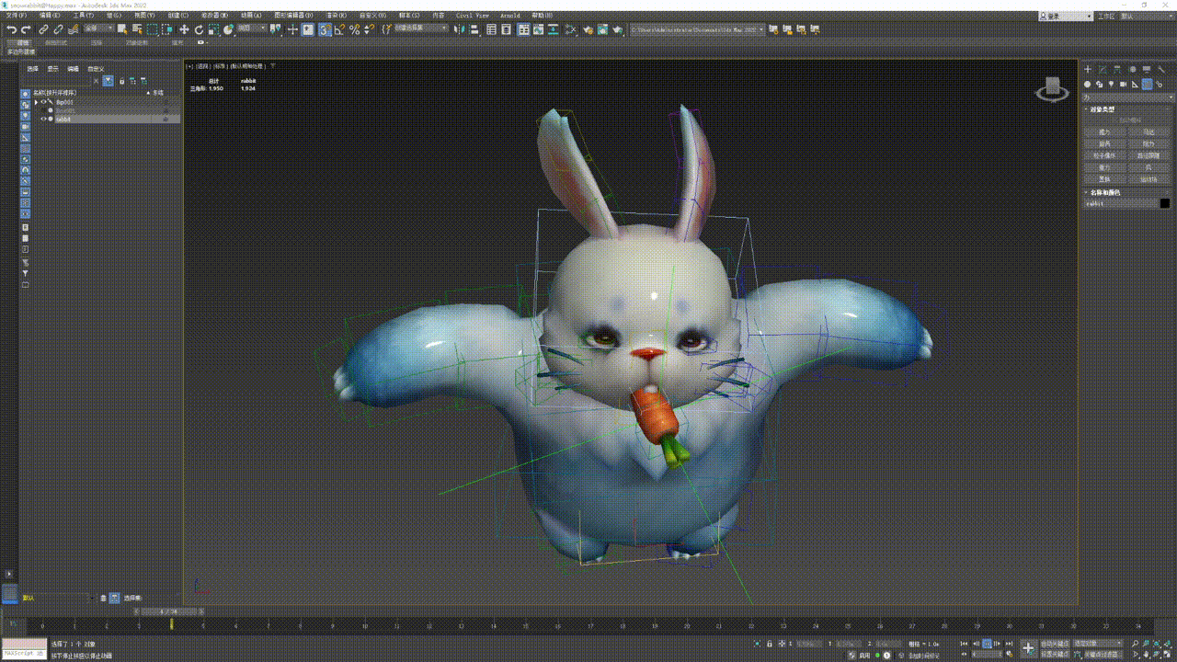Screen dimensions: 1177x662
Task: Toggle the Angle Snap icon
Action: (x=339, y=29)
